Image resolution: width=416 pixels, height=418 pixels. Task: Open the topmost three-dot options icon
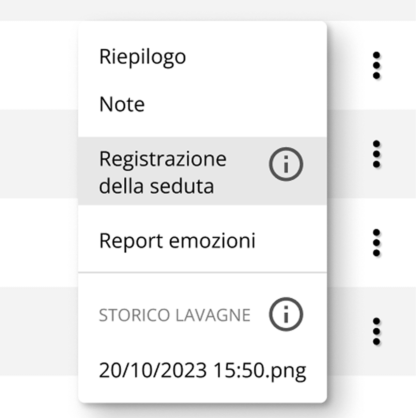(x=376, y=65)
